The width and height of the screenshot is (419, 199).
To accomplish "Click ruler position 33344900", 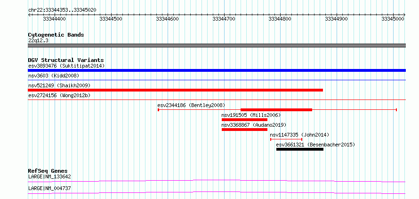I will tap(337, 19).
